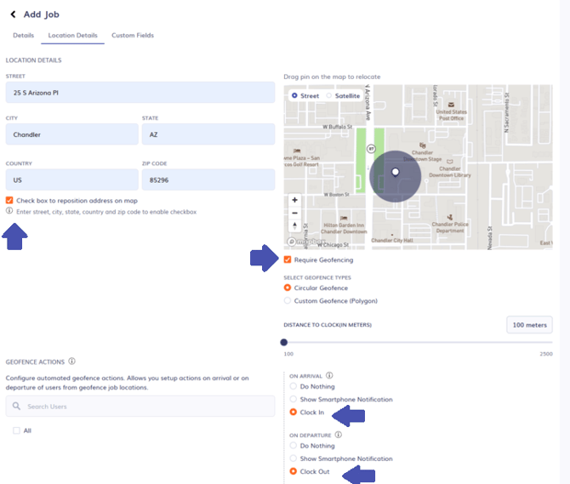Click the Search Users field
The width and height of the screenshot is (570, 484).
tap(140, 407)
